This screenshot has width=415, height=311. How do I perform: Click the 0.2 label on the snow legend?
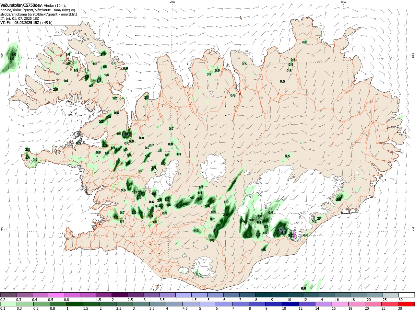point(2,300)
